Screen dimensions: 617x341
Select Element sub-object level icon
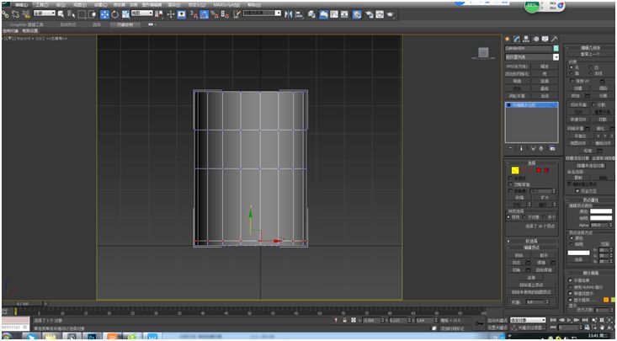[x=546, y=170]
